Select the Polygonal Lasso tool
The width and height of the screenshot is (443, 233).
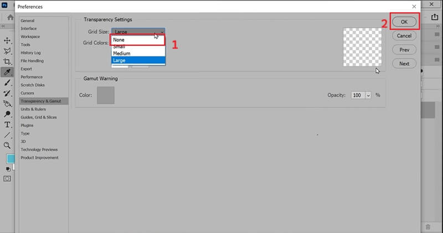click(7, 51)
